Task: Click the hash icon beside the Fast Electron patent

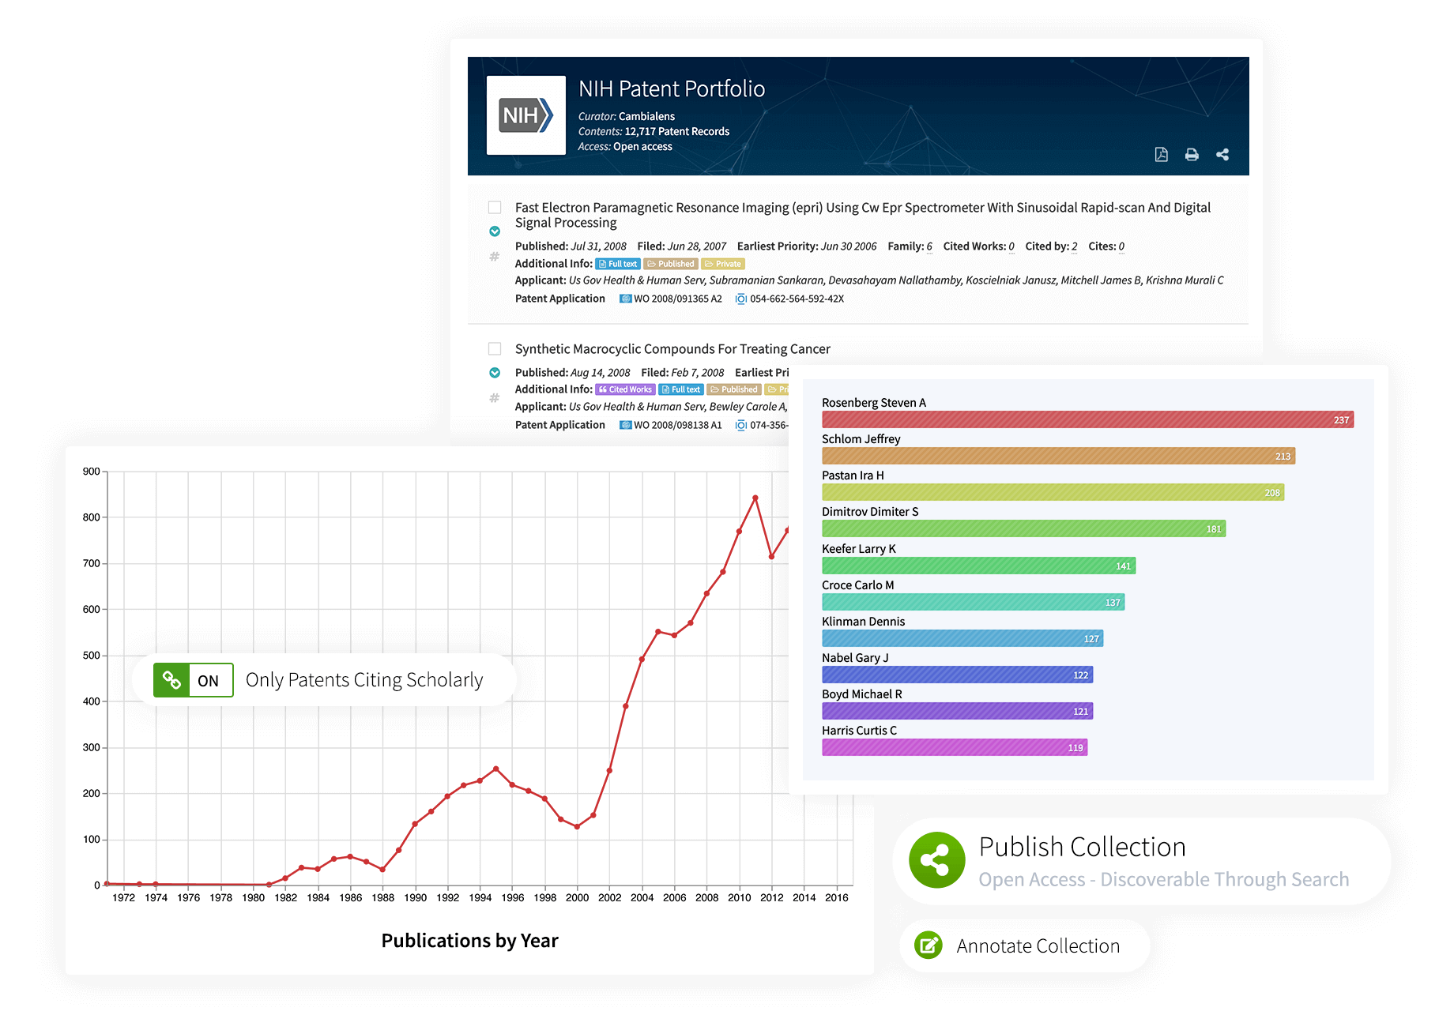Action: pos(495,257)
